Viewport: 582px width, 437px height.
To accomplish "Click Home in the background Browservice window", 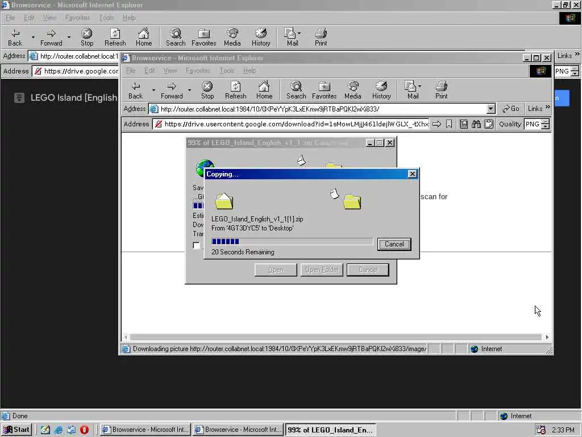I will coord(144,38).
